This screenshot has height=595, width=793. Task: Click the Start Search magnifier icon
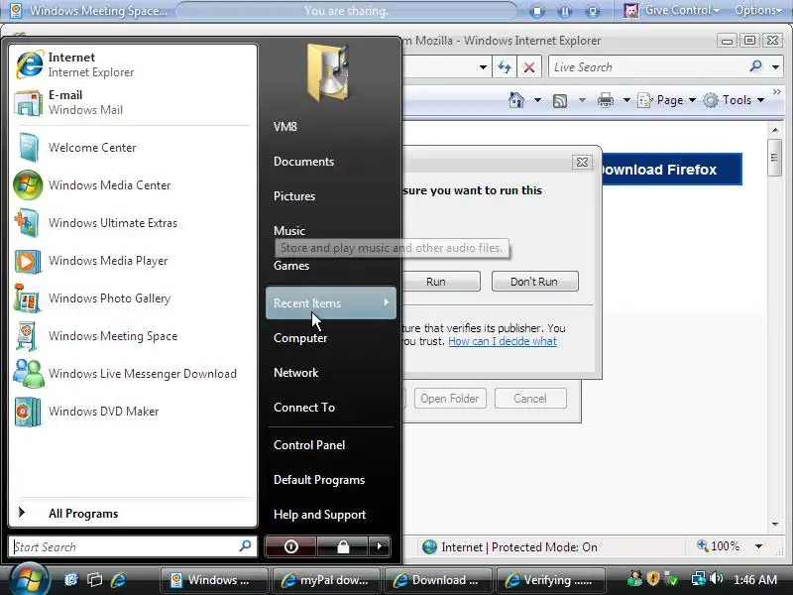point(245,545)
